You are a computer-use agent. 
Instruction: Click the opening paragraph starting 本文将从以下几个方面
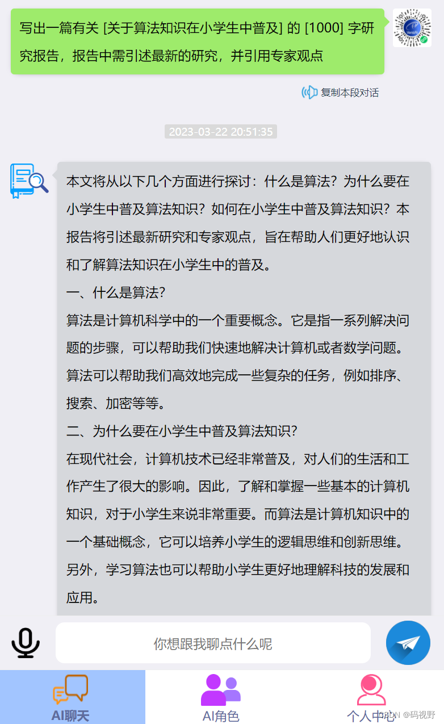[x=238, y=223]
